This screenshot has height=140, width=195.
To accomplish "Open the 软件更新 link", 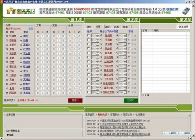I will 140,114.
